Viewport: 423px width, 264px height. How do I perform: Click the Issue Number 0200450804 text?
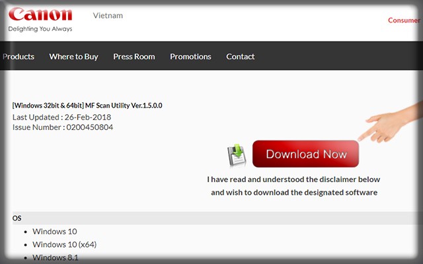pyautogui.click(x=63, y=127)
